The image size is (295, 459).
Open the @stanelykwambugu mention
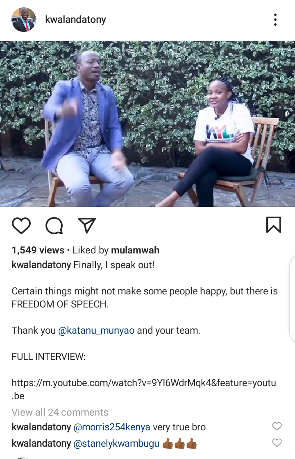[x=116, y=443]
